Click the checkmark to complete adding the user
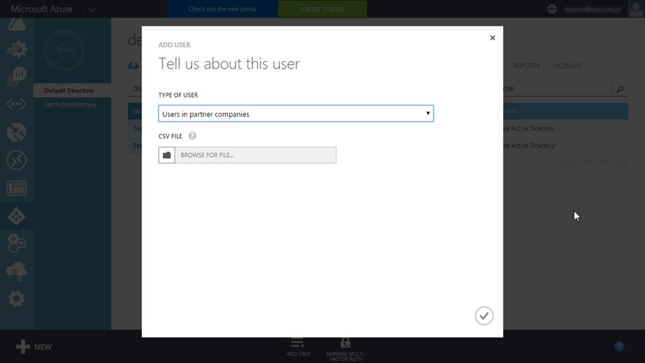 (484, 316)
